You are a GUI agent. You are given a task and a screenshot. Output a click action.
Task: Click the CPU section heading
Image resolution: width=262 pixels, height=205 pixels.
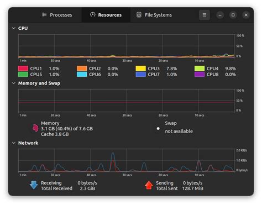23,28
